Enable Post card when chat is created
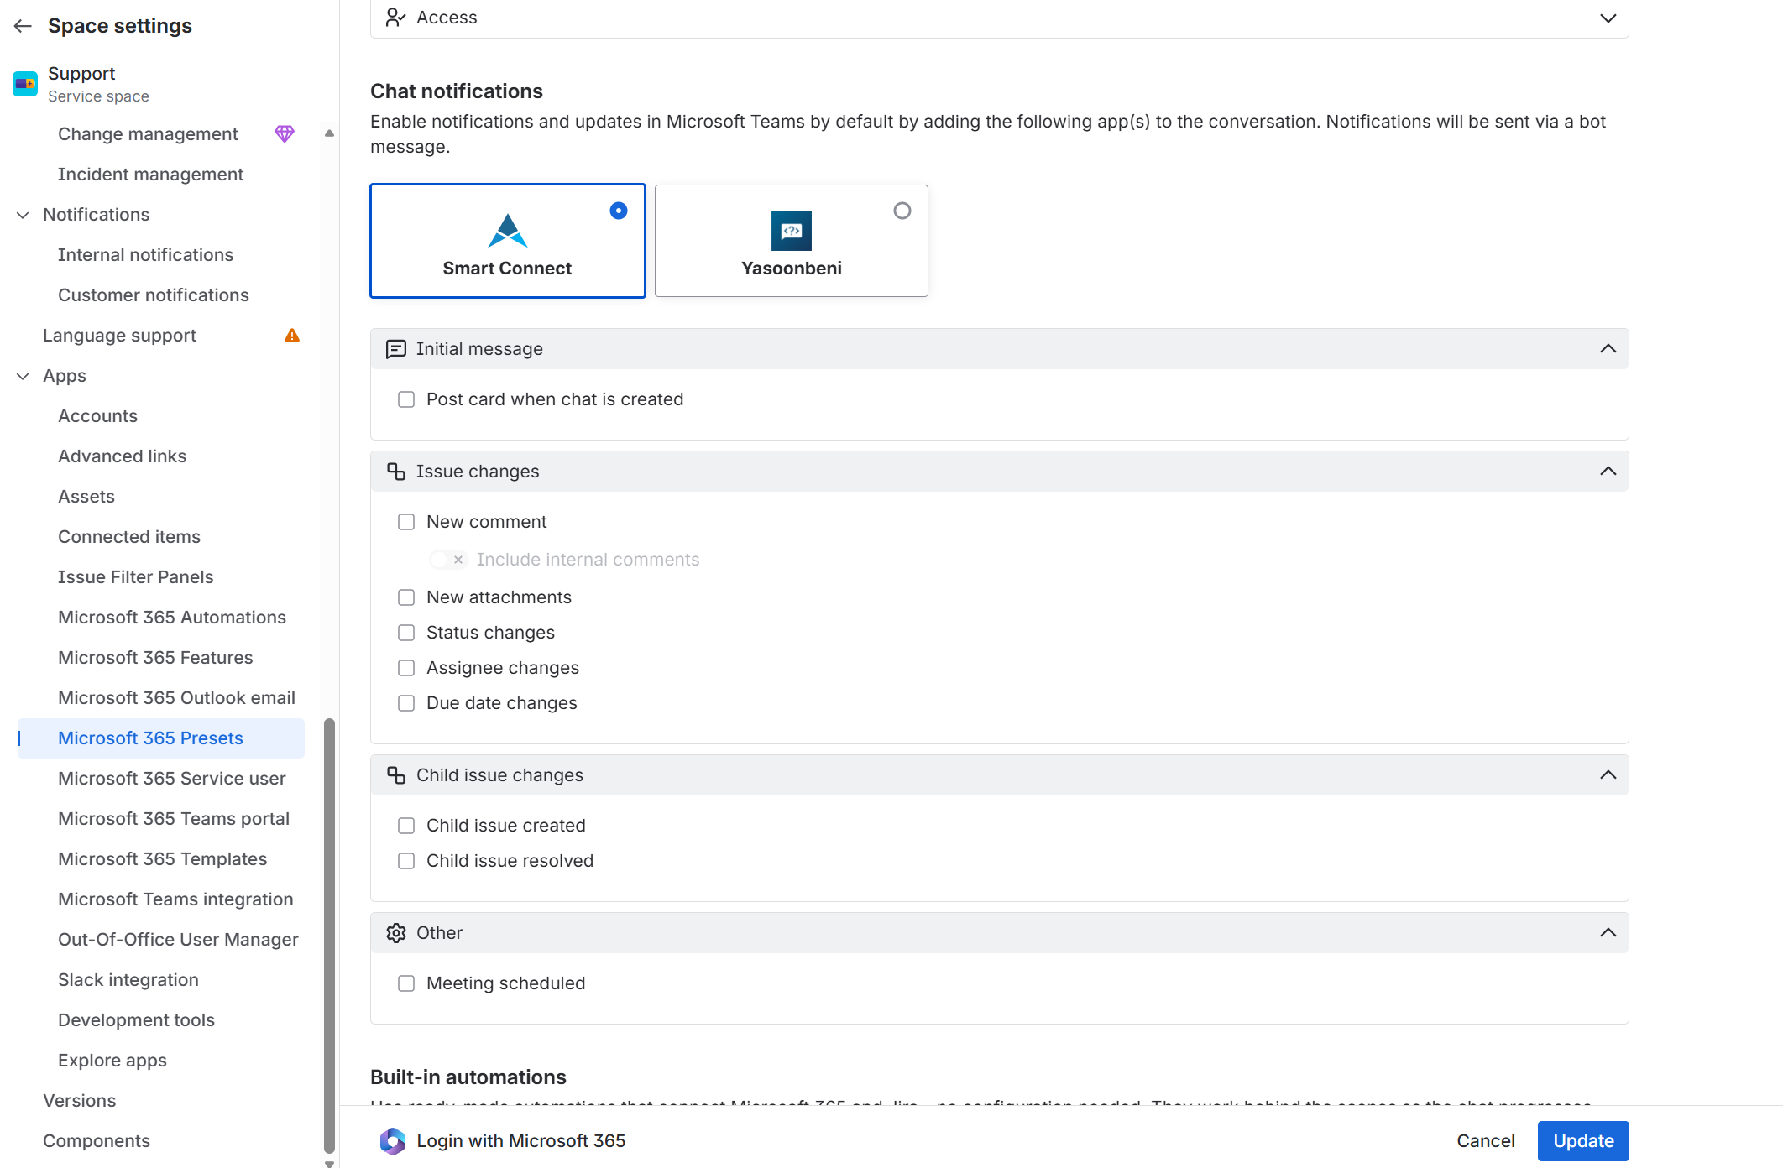The height and width of the screenshot is (1168, 1783). 406,399
